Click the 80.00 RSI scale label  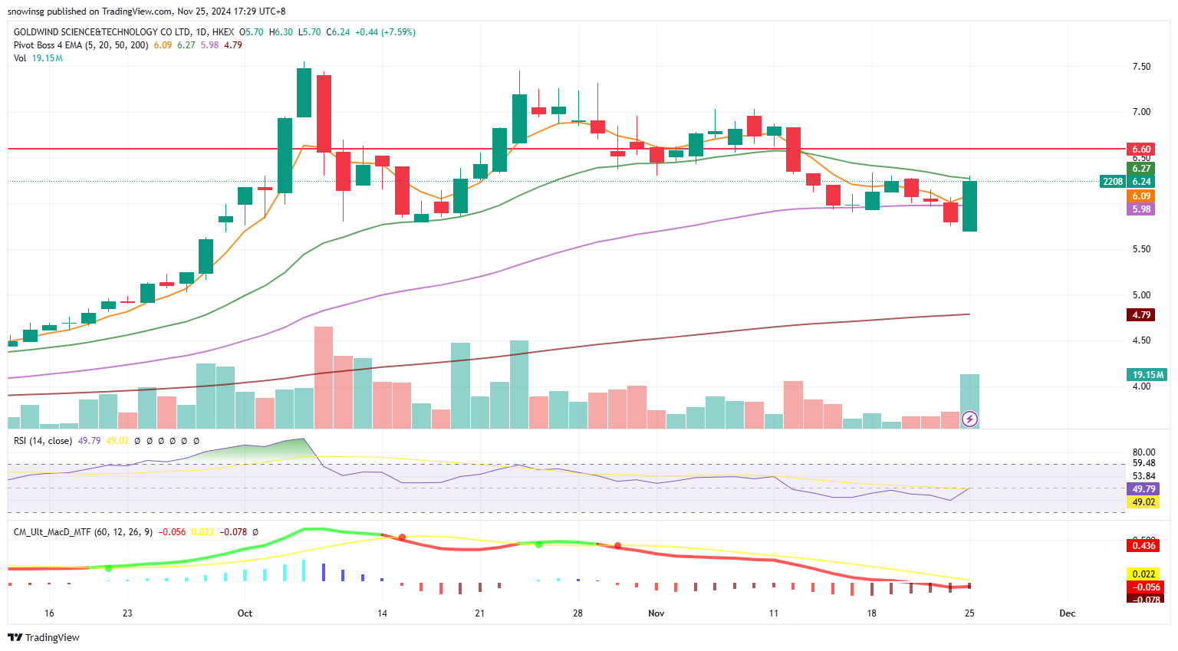pyautogui.click(x=1143, y=452)
